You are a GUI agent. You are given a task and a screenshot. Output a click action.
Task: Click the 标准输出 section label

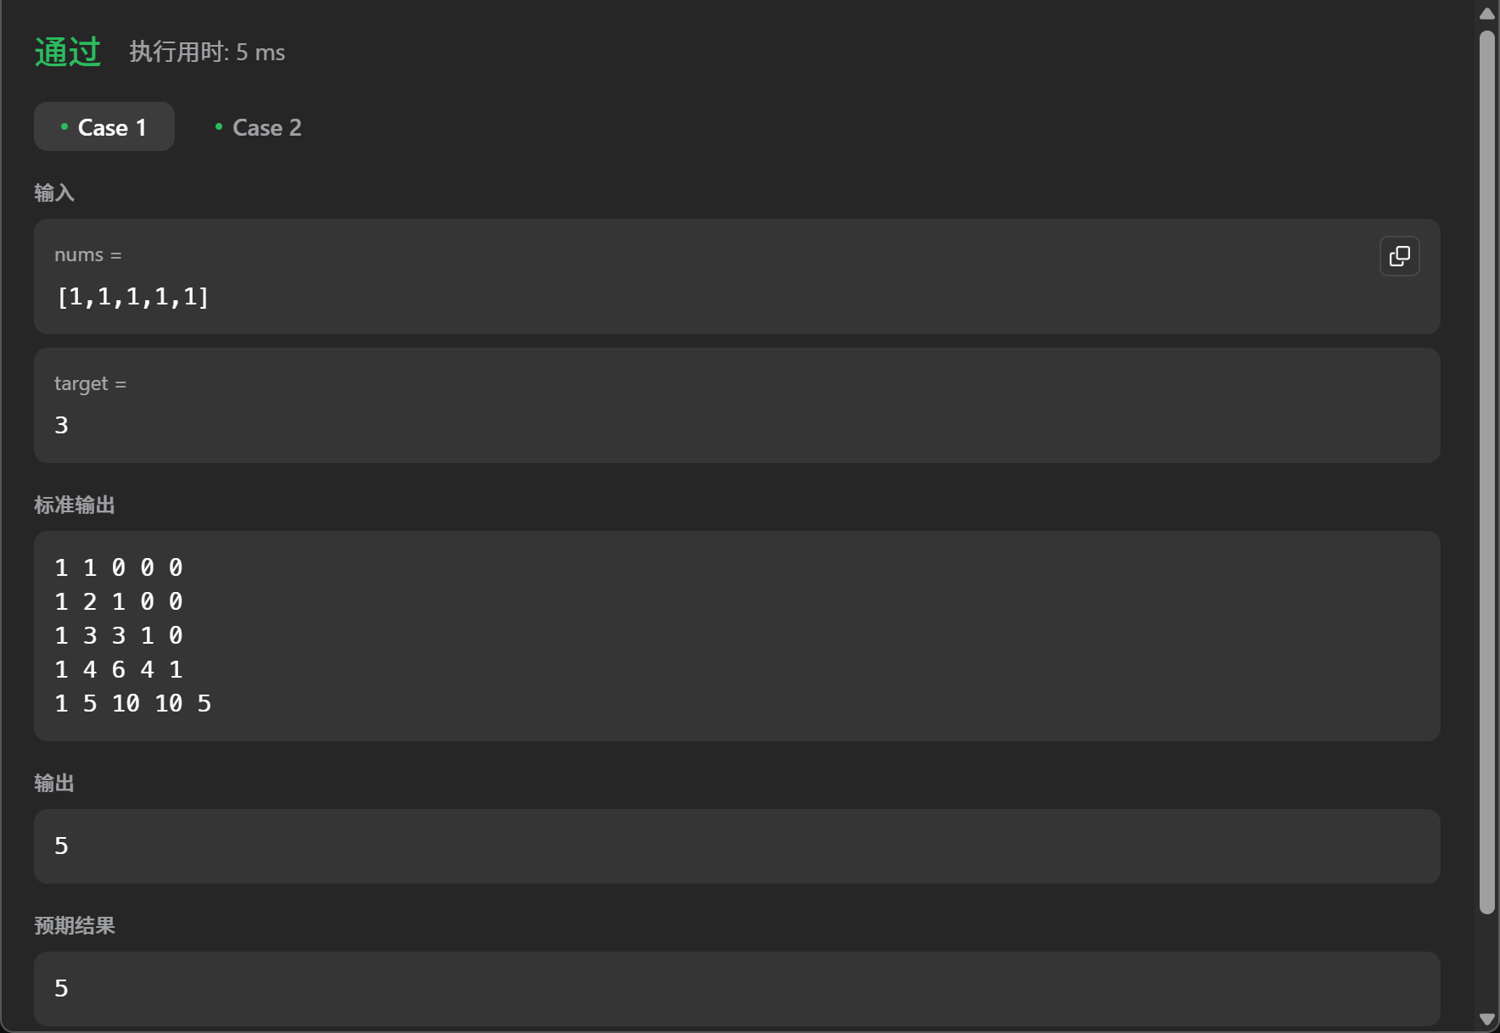(75, 505)
